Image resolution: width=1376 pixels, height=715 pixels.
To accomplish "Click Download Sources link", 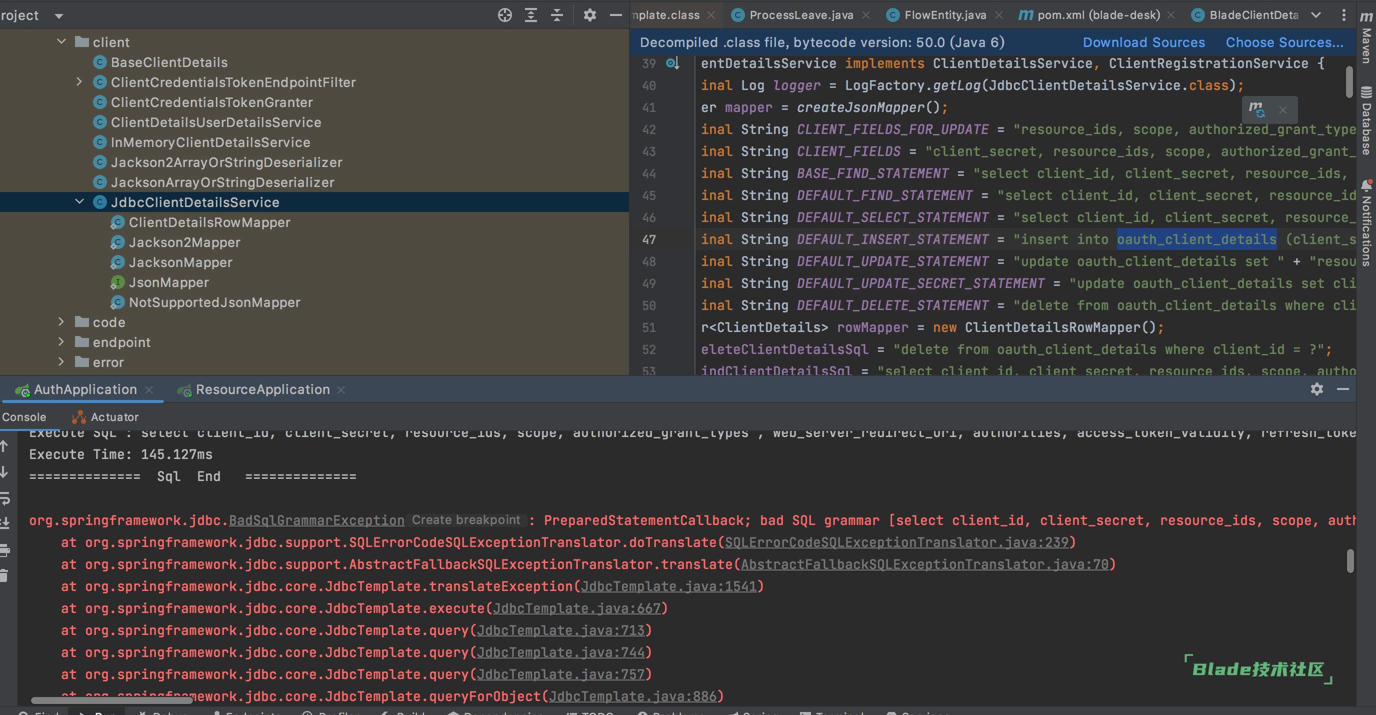I will point(1143,42).
